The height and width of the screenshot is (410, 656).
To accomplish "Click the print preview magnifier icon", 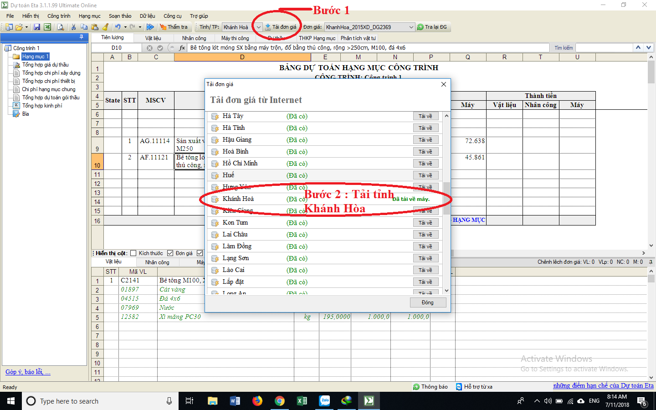I will point(60,27).
